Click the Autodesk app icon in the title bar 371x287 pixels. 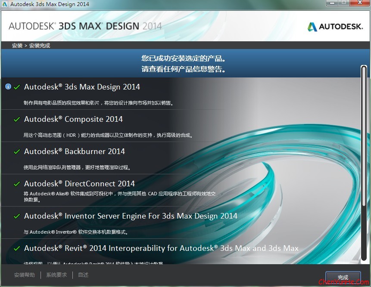click(5, 4)
